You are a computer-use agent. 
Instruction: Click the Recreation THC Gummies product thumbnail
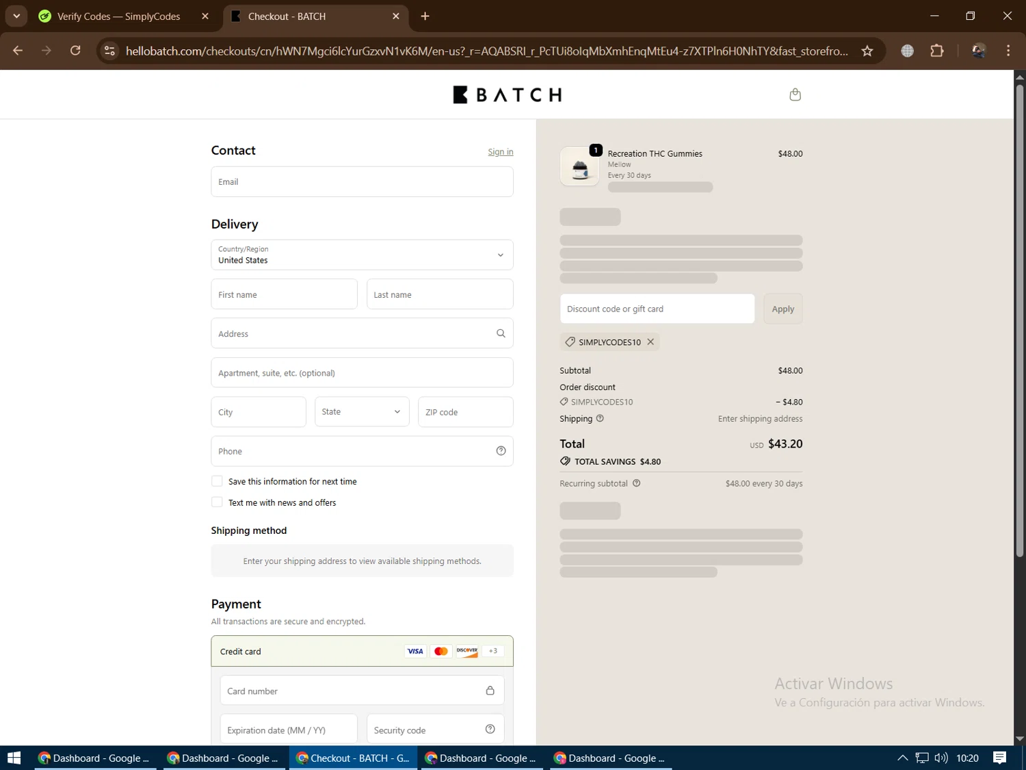(x=579, y=166)
